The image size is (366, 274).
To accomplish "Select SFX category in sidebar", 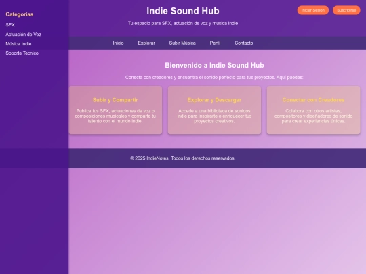I will click(10, 25).
